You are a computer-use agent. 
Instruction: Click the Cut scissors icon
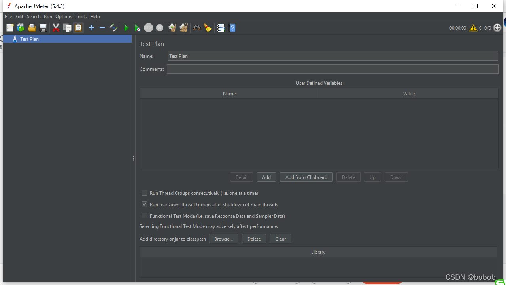pyautogui.click(x=56, y=28)
